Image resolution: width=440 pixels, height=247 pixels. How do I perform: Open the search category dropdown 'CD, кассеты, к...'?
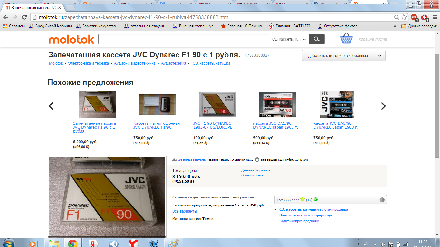(289, 39)
